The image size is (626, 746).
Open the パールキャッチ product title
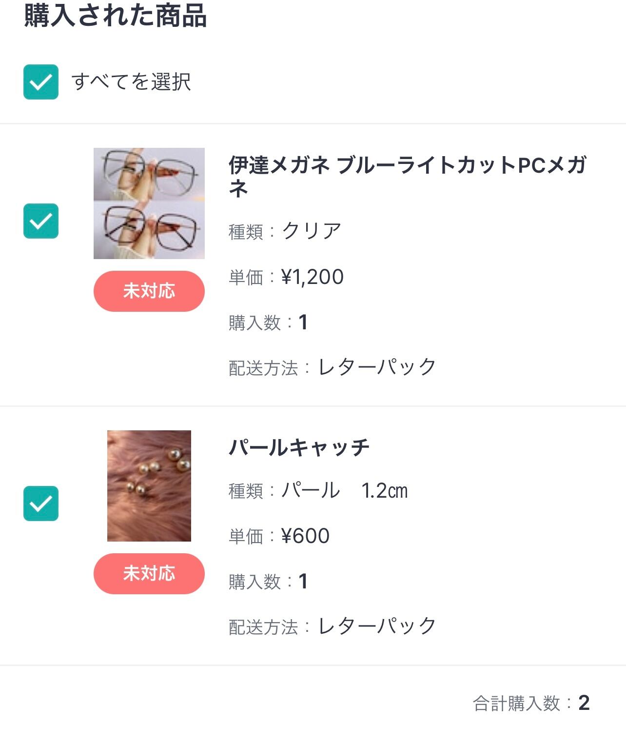click(x=299, y=448)
